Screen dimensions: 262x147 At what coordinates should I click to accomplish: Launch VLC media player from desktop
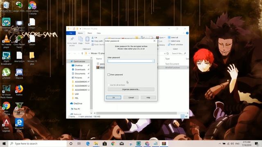tap(6, 41)
